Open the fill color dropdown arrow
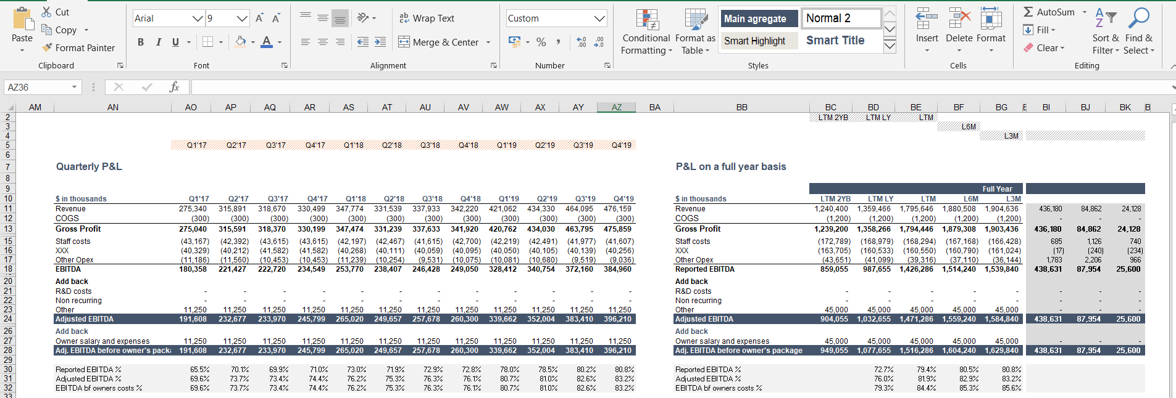The width and height of the screenshot is (1176, 398). (253, 43)
